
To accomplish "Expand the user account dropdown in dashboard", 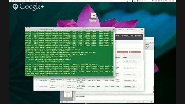I will 138,35.
